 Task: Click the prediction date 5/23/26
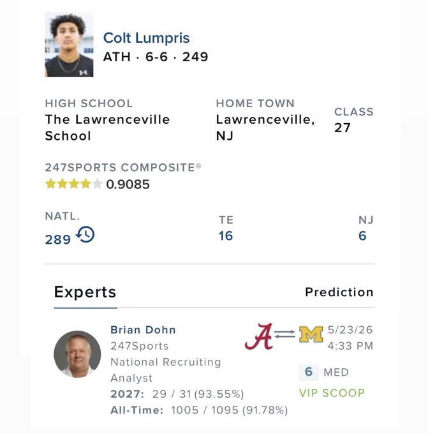[x=350, y=330]
